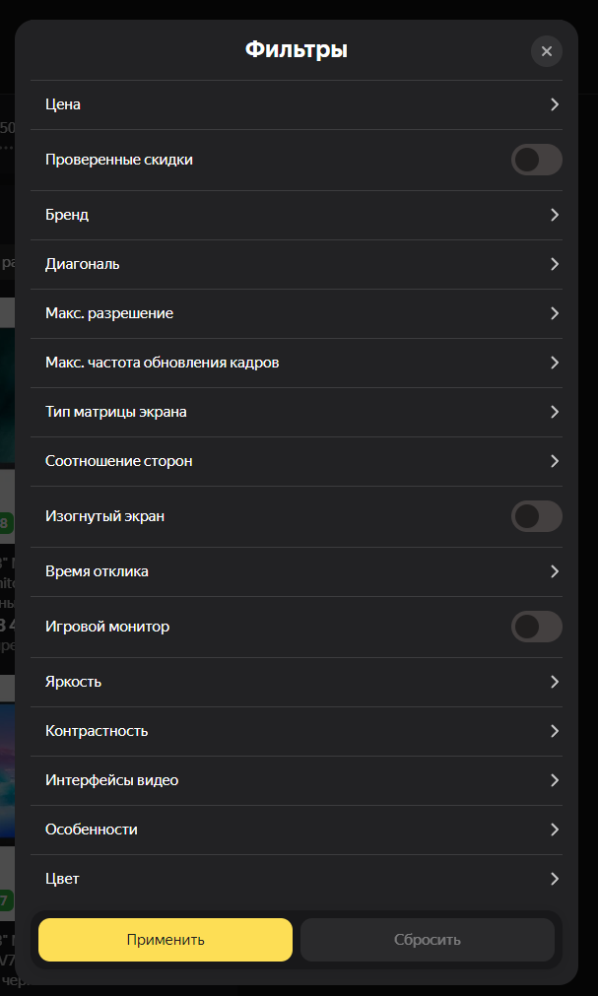
Task: Turn on the Игровой монитор switch
Action: click(x=536, y=627)
